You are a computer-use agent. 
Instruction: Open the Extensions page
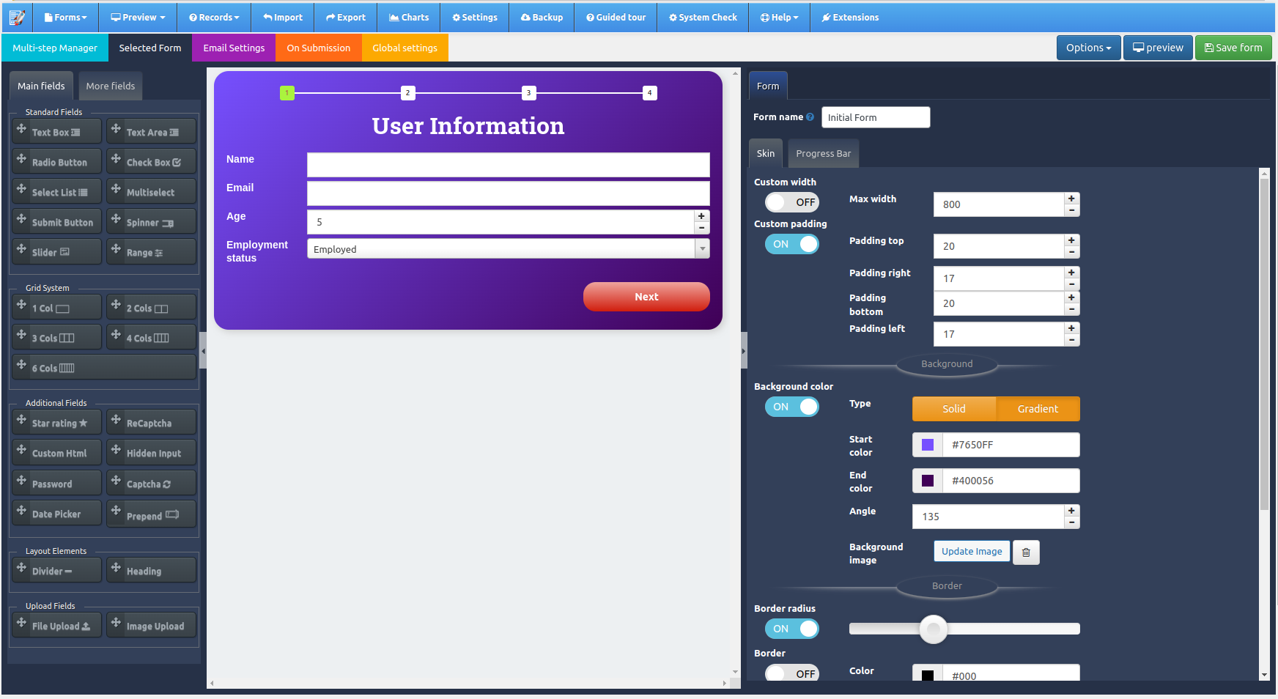pos(849,17)
